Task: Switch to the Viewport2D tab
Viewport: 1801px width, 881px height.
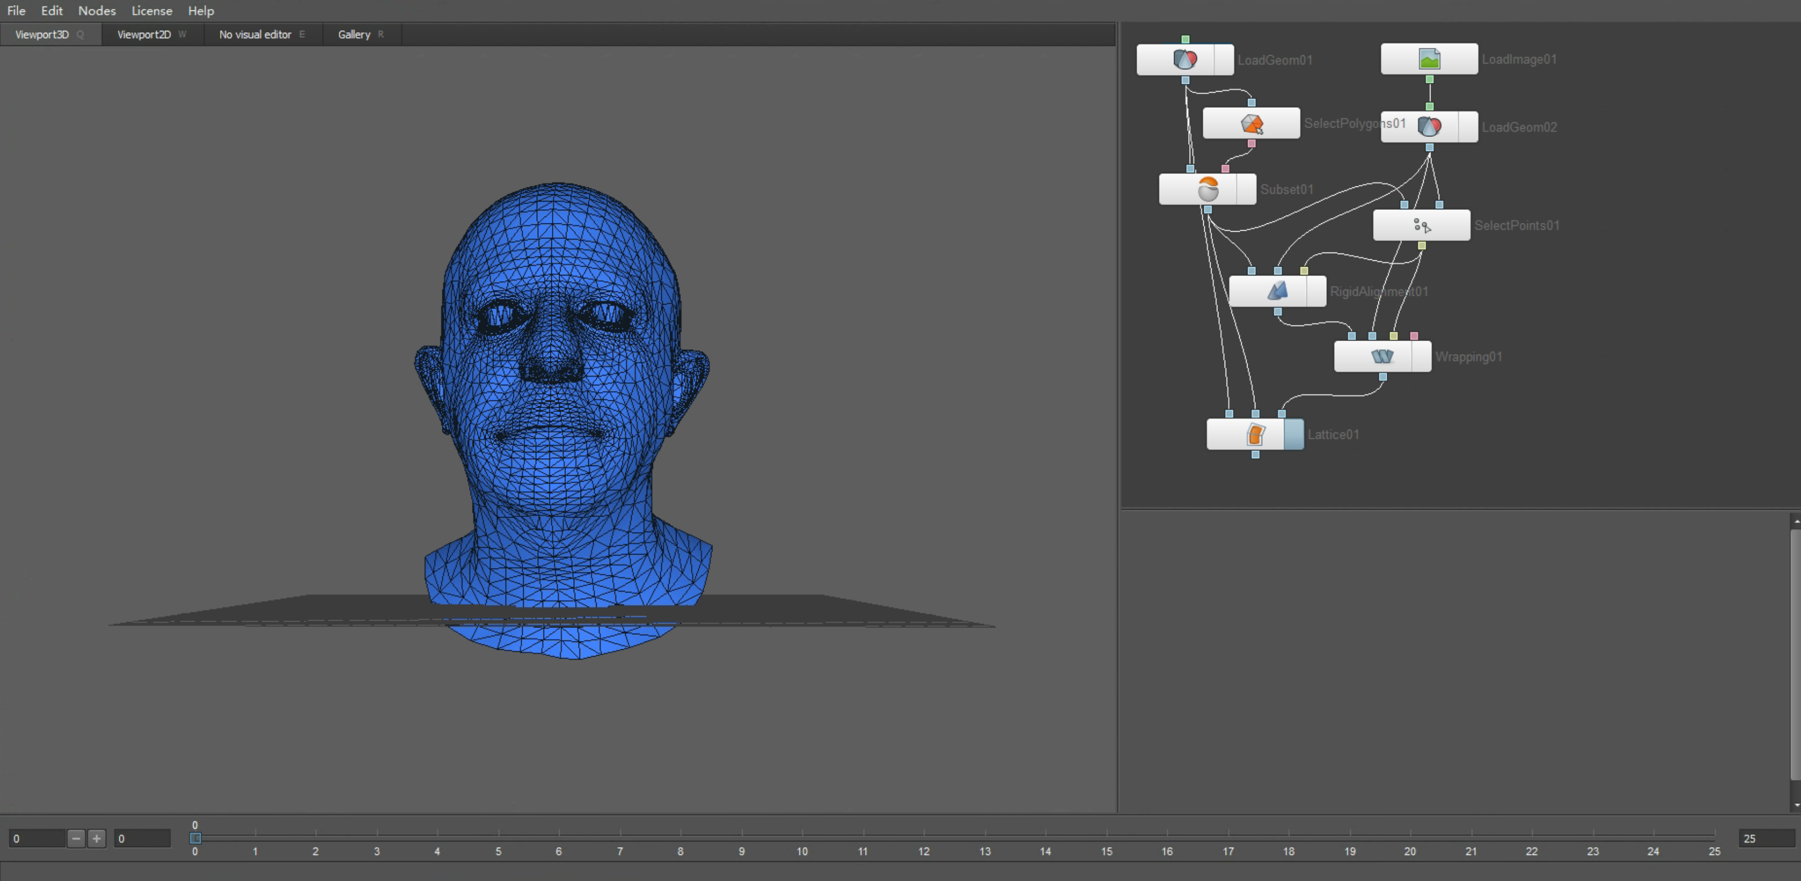Action: pyautogui.click(x=144, y=34)
